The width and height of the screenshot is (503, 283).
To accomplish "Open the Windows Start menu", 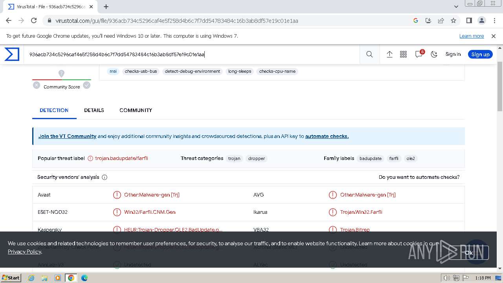I will [x=11, y=277].
